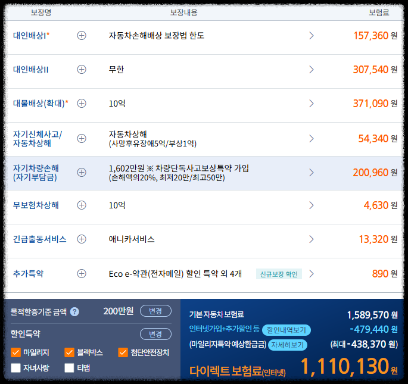Click the 애니카서비스 description text
Image resolution: width=408 pixels, height=384 pixels.
pos(132,239)
